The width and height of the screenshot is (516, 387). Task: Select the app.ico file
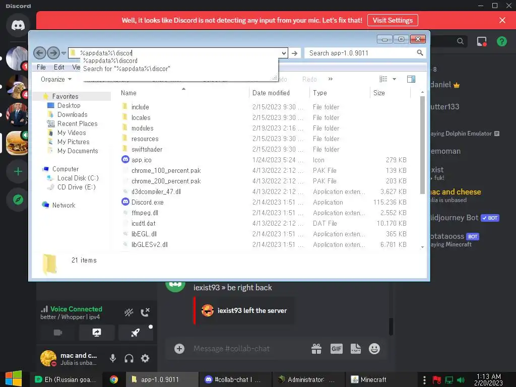[x=142, y=160]
